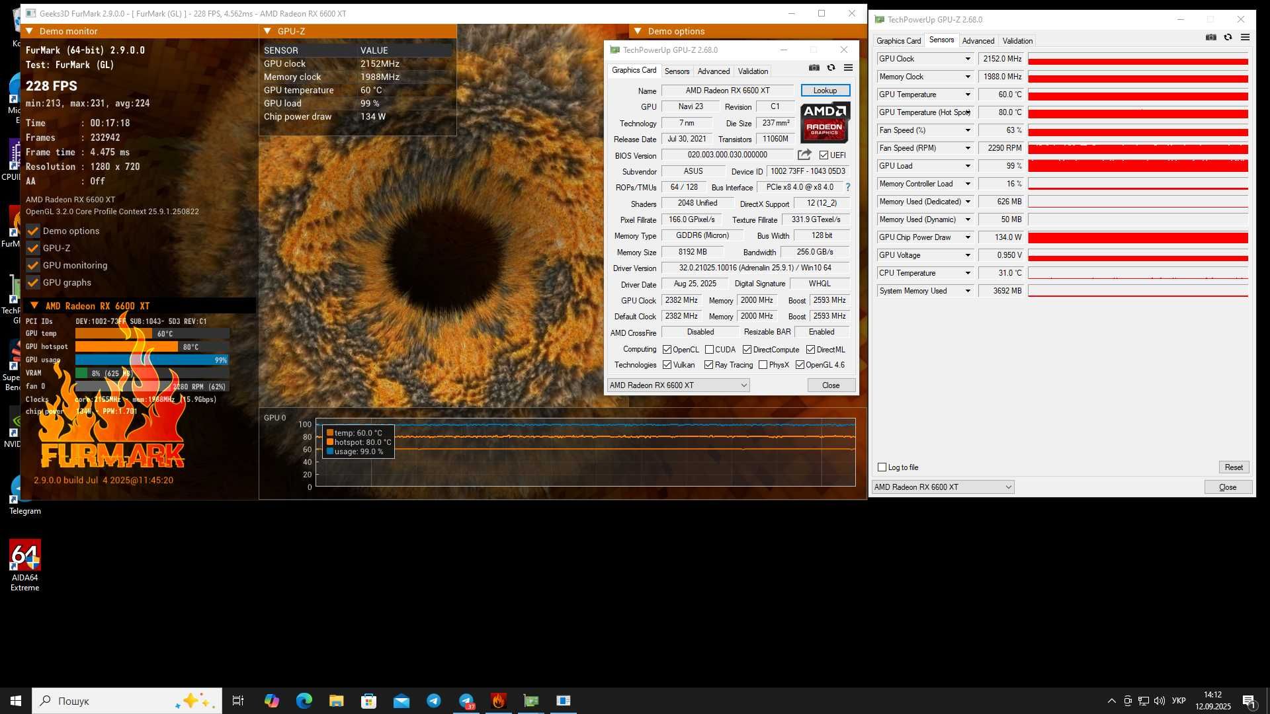Toggle PhysX checkbox
The image size is (1270, 714).
pos(763,365)
